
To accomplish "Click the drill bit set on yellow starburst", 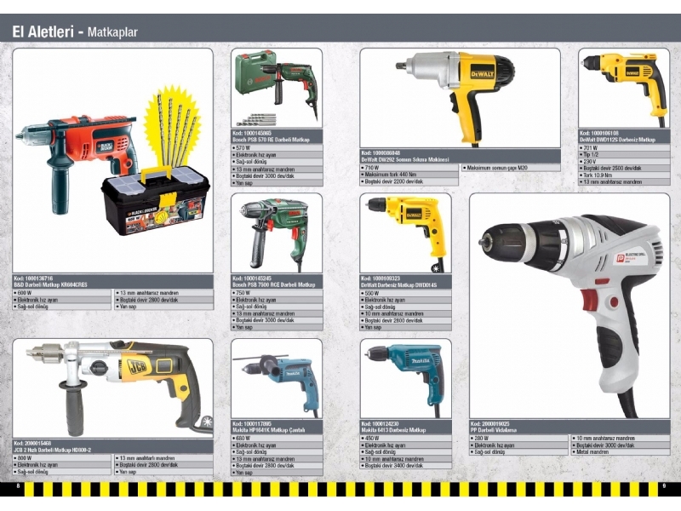I will 176,126.
